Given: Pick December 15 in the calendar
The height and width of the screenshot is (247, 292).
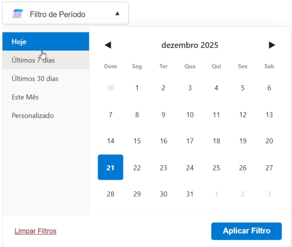Looking at the screenshot, I should (137, 141).
